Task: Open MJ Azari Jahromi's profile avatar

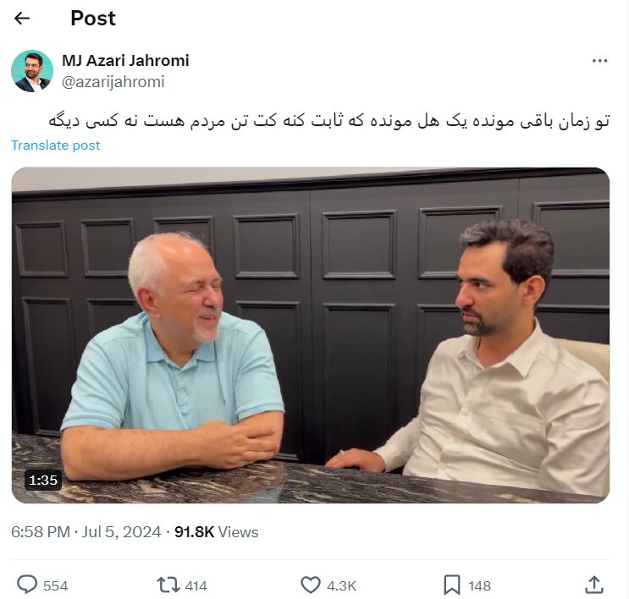Action: tap(32, 71)
